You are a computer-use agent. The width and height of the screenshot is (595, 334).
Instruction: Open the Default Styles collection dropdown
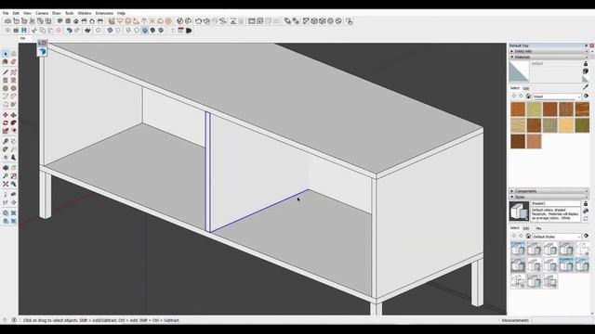pos(557,237)
